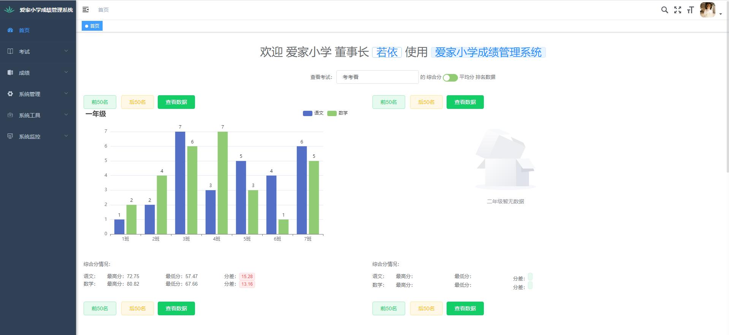Select the 首页 tab in tag bar
The width and height of the screenshot is (729, 335).
click(x=92, y=26)
